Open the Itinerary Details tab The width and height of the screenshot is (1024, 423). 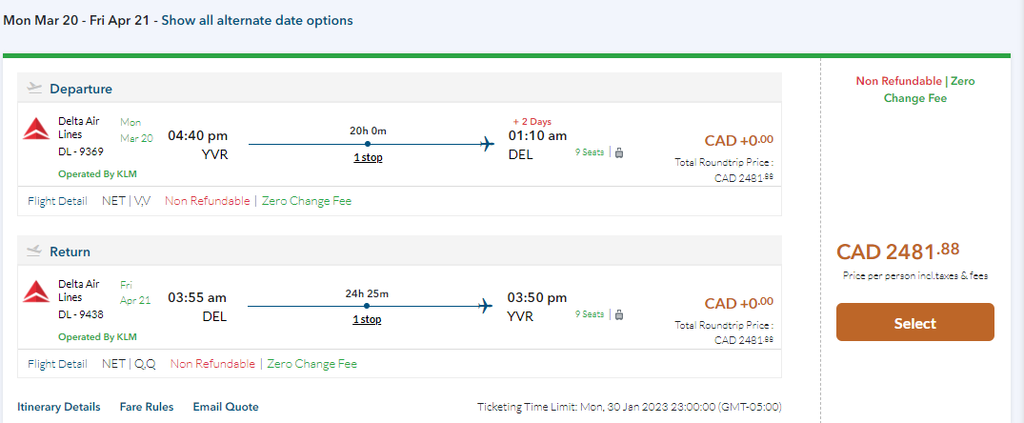[x=58, y=407]
